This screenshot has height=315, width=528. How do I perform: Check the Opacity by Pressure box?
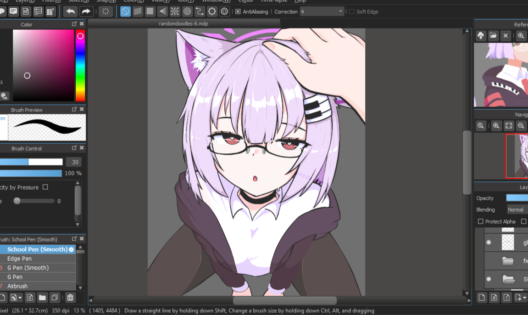tap(45, 187)
